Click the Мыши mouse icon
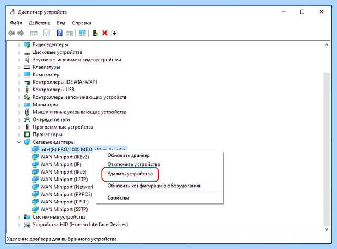 27,112
